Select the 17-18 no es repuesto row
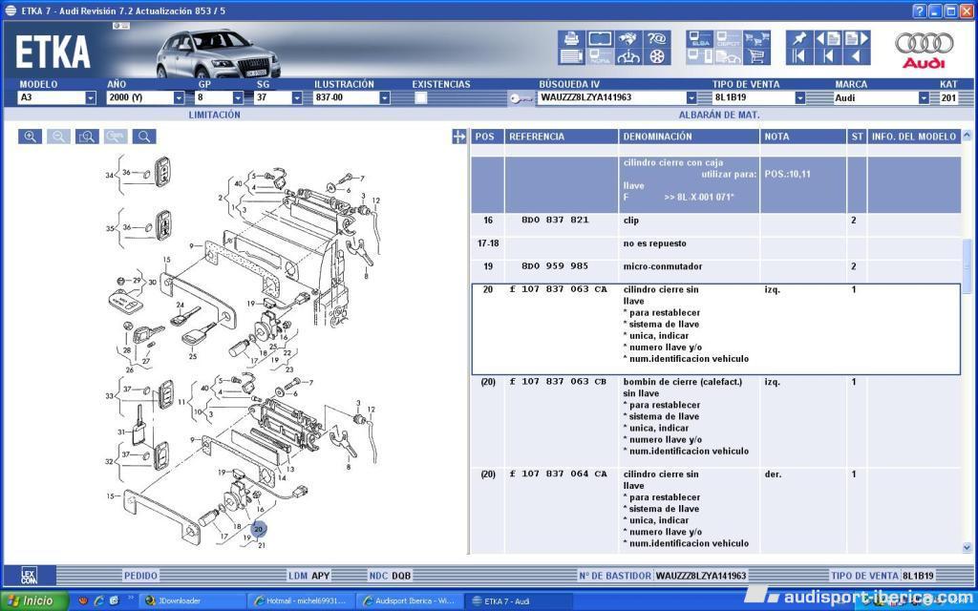Image resolution: width=978 pixels, height=611 pixels. (x=716, y=247)
